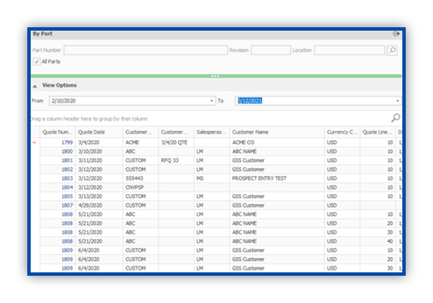Click the By Part panel title

coord(42,34)
